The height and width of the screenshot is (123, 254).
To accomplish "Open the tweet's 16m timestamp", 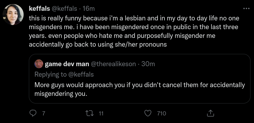I will [88, 8].
